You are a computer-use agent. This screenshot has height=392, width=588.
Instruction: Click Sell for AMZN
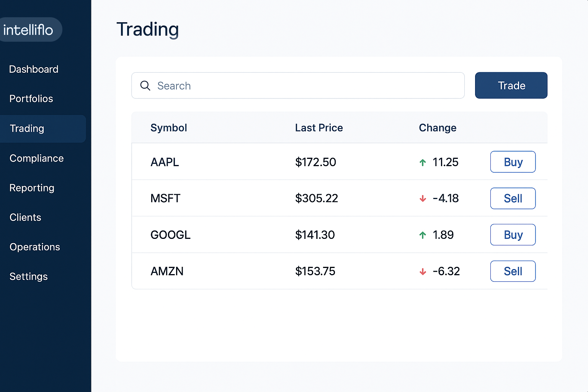coord(513,271)
